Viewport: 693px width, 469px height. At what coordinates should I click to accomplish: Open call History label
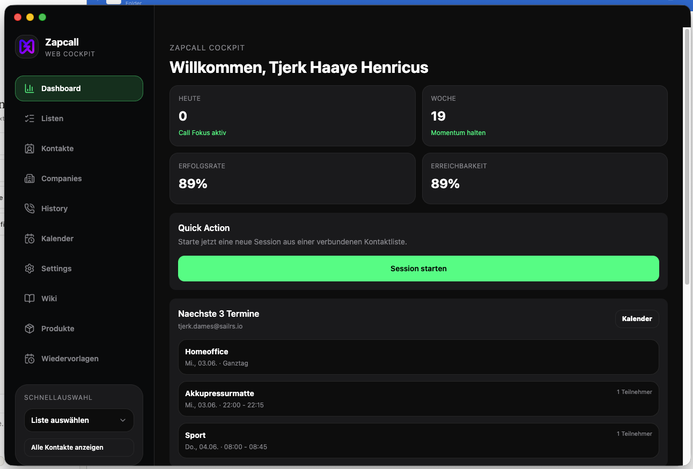click(x=54, y=209)
